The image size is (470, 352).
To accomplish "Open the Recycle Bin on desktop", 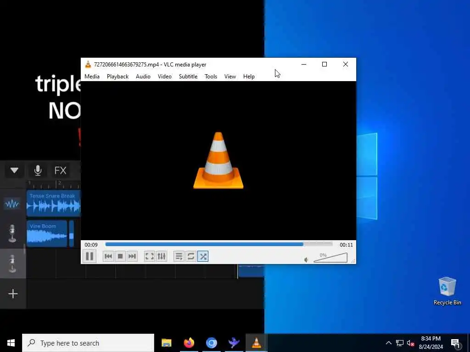I will tap(447, 291).
